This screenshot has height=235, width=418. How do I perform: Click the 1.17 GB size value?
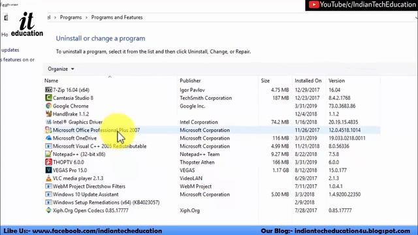281,170
